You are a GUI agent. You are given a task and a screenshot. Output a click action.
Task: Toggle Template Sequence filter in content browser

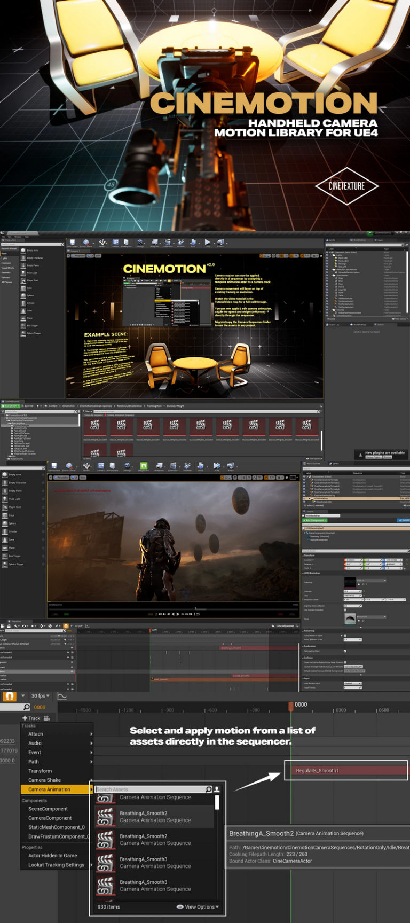pyautogui.click(x=93, y=415)
